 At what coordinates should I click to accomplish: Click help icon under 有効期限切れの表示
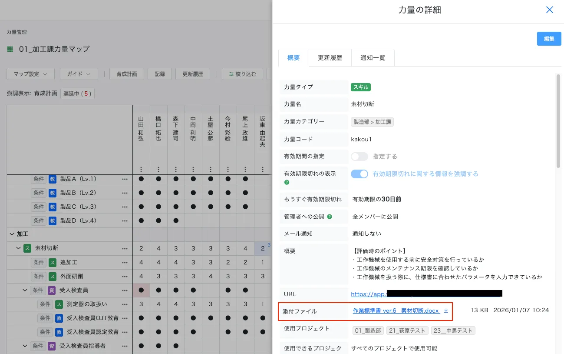click(x=287, y=182)
